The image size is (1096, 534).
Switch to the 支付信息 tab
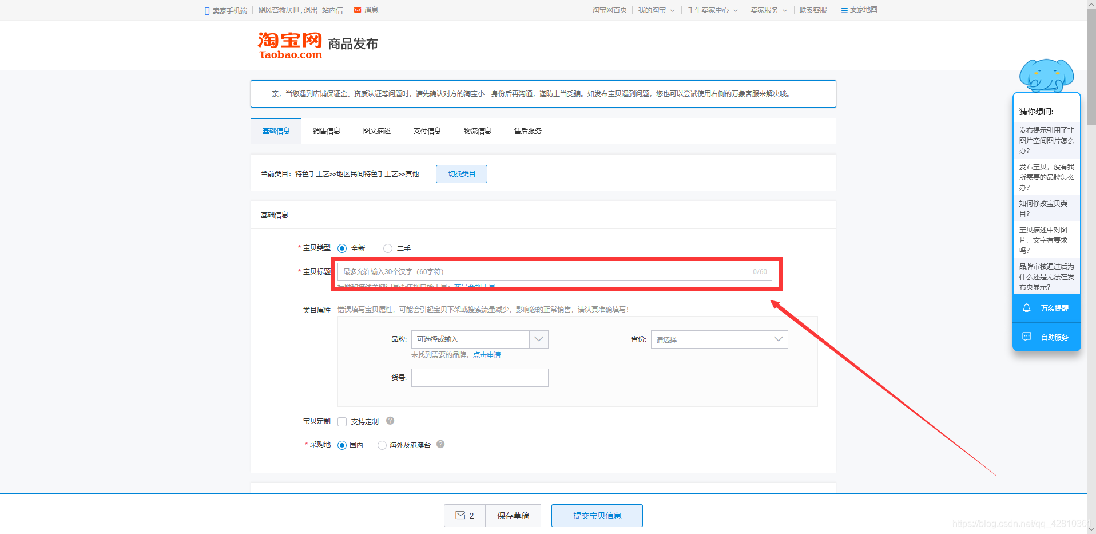[x=427, y=131]
